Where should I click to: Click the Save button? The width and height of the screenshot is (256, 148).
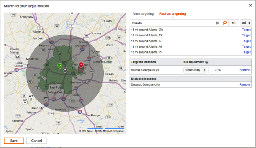[x=14, y=141]
